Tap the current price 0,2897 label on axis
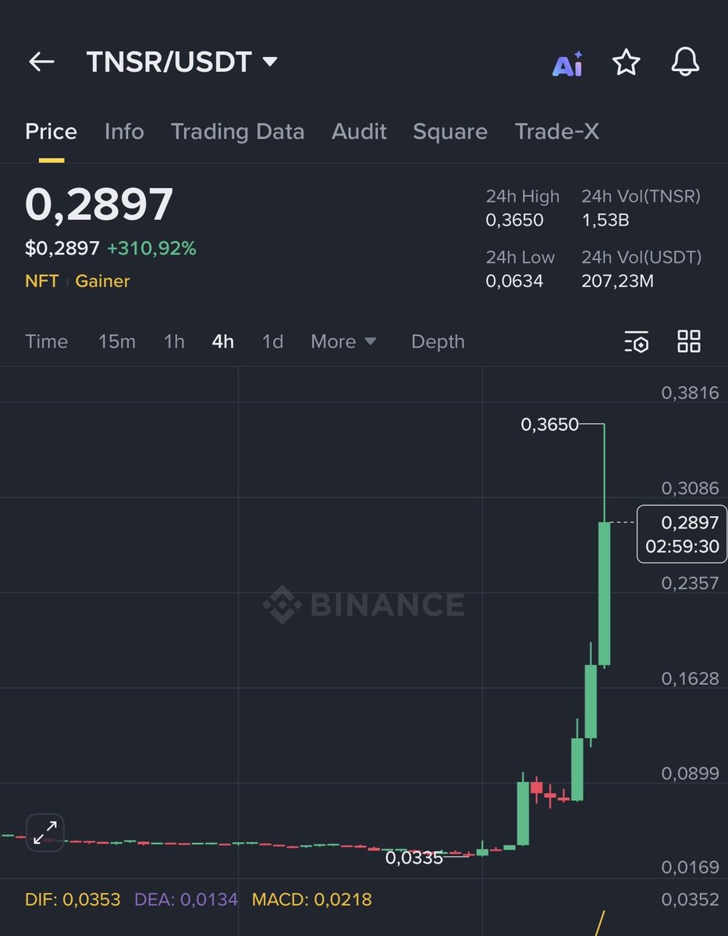Image resolution: width=728 pixels, height=936 pixels. tap(682, 534)
